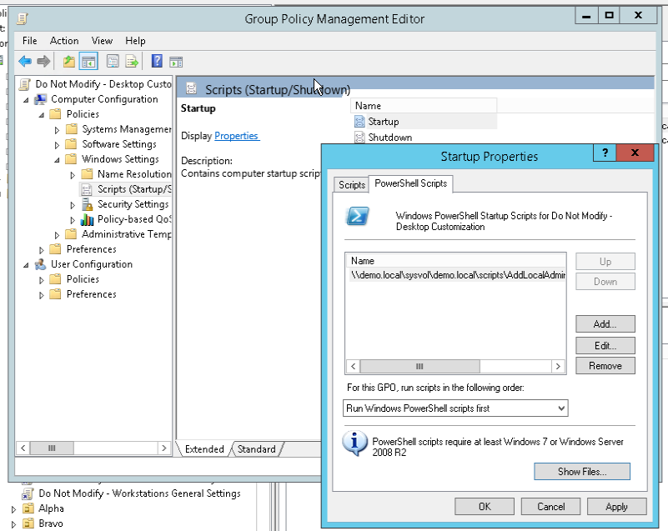Viewport: 668px width, 531px height.
Task: Expand the Administrative Templates node
Action: tap(57, 235)
